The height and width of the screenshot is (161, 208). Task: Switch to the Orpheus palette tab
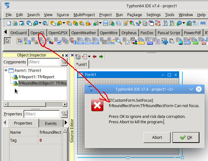[129, 33]
